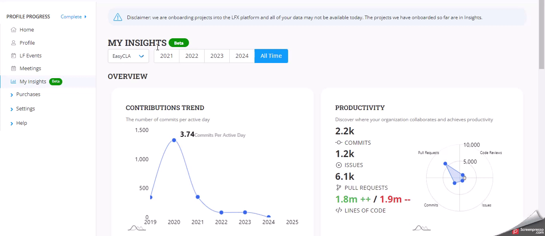Click the Complete profile progress link

tap(73, 17)
